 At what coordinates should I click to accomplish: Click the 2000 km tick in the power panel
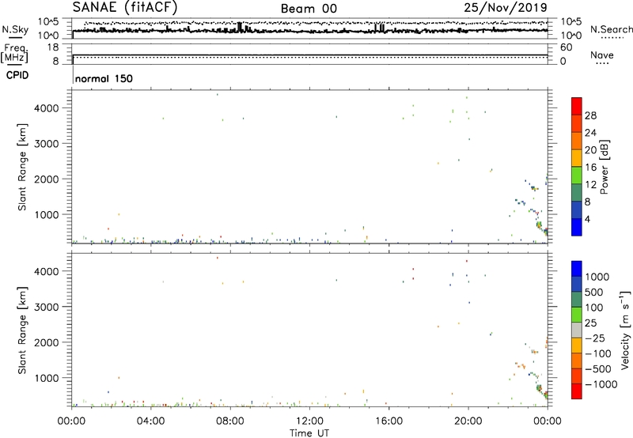coord(47,179)
